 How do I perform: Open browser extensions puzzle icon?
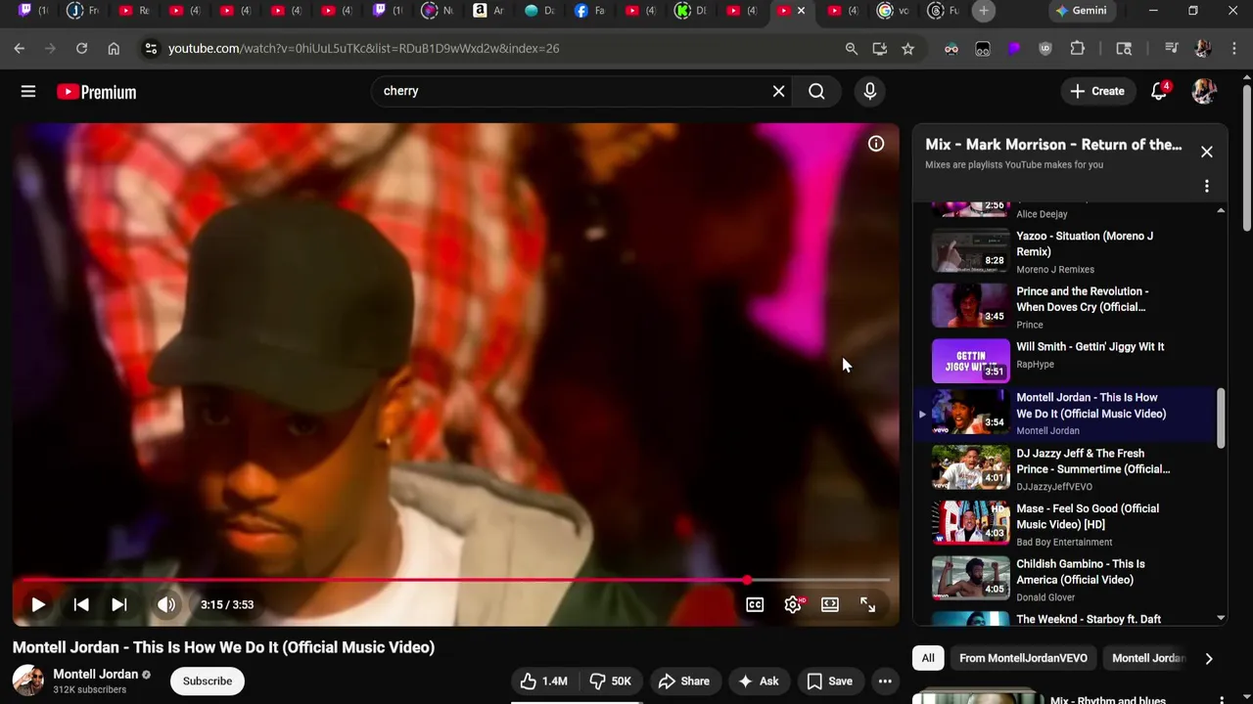1078,48
